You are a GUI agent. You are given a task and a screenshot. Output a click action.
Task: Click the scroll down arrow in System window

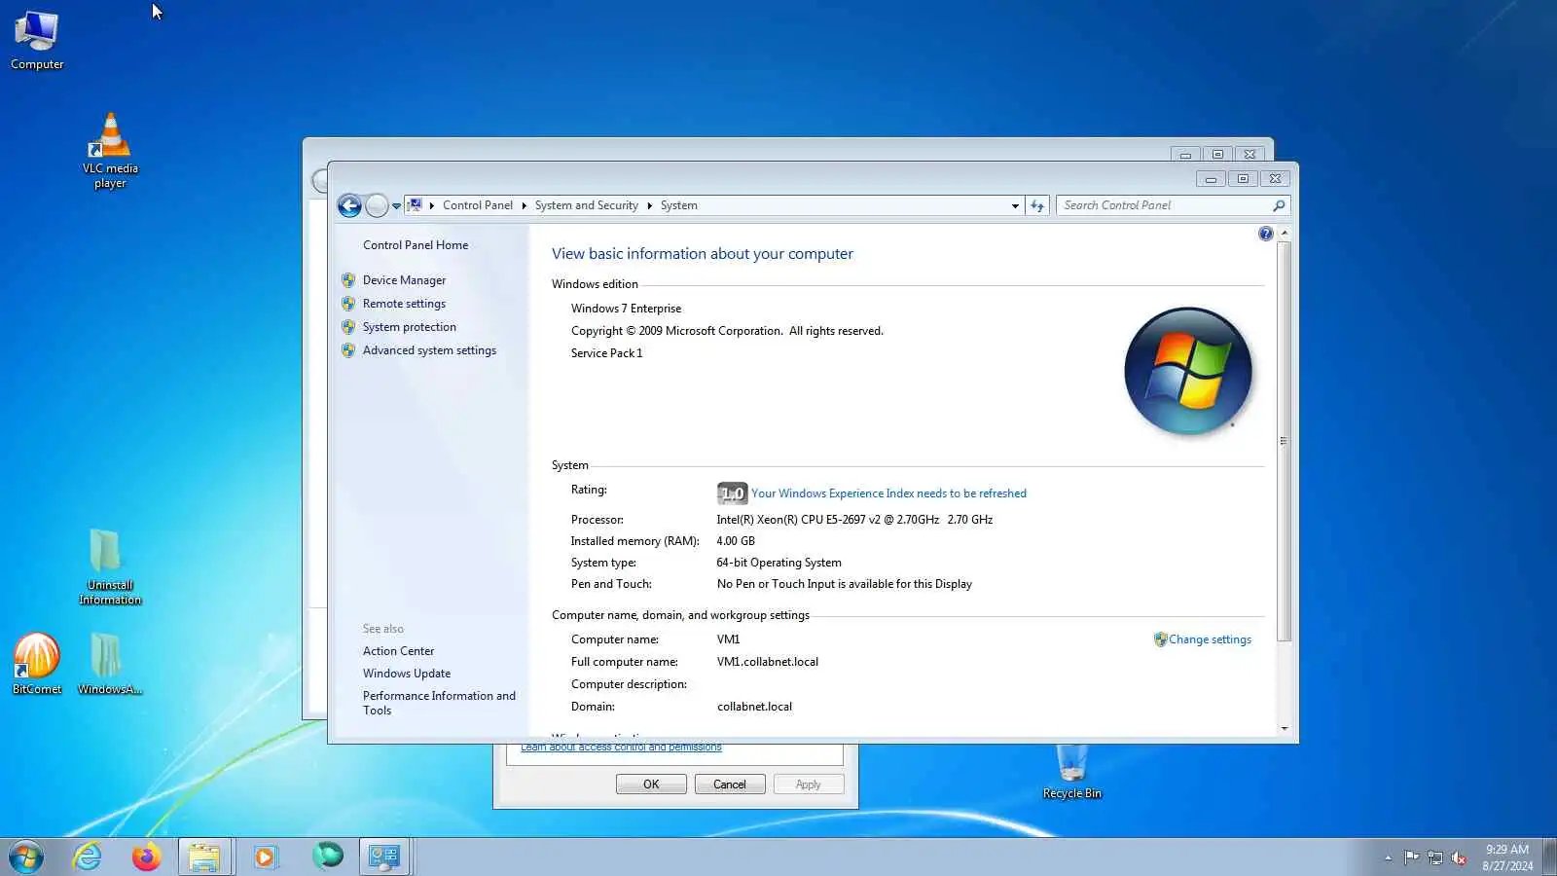pos(1285,728)
